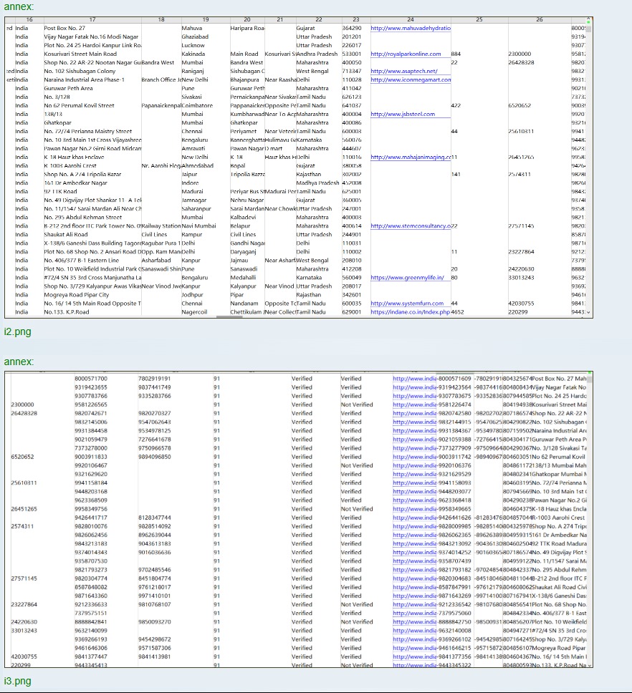Open the royalparkonline.com link

coord(405,54)
